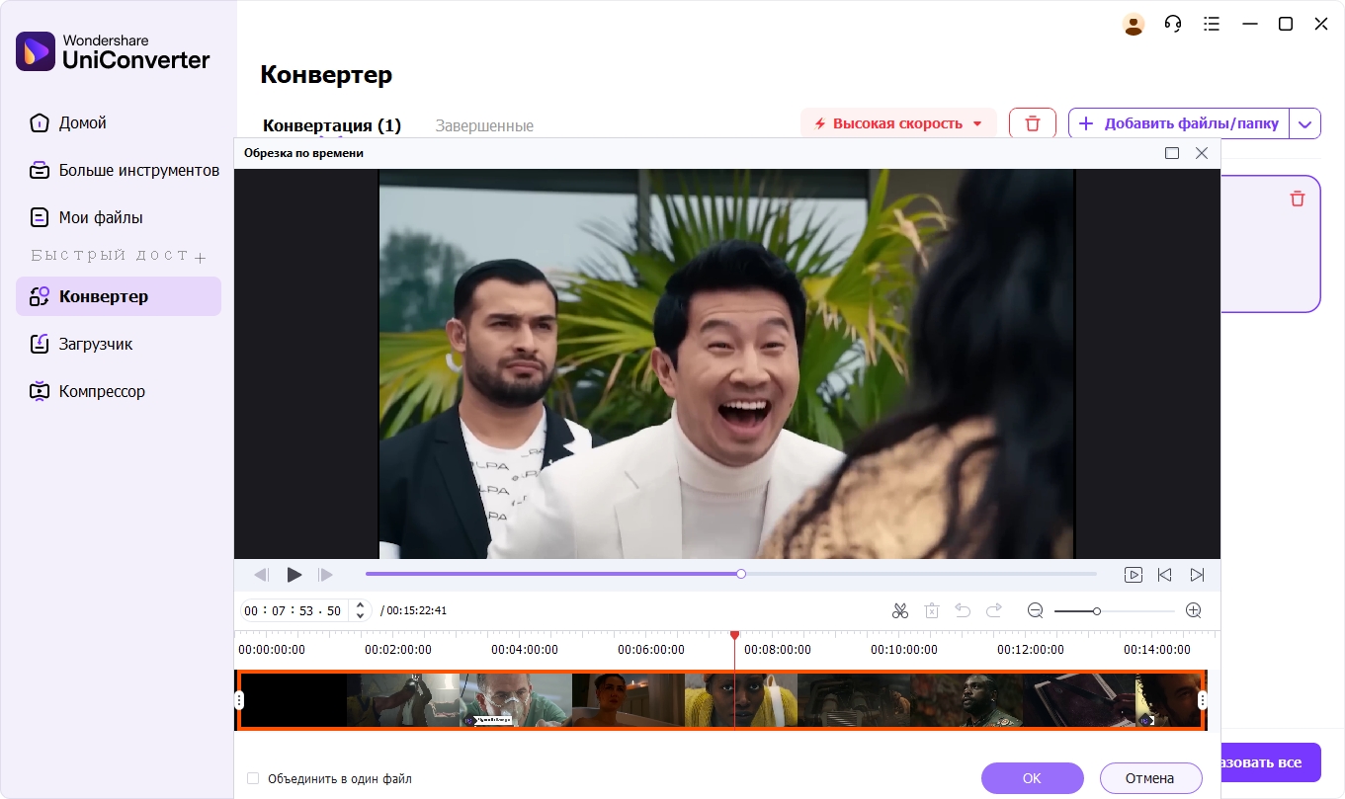Step to the next frame
The height and width of the screenshot is (799, 1345).
point(325,575)
